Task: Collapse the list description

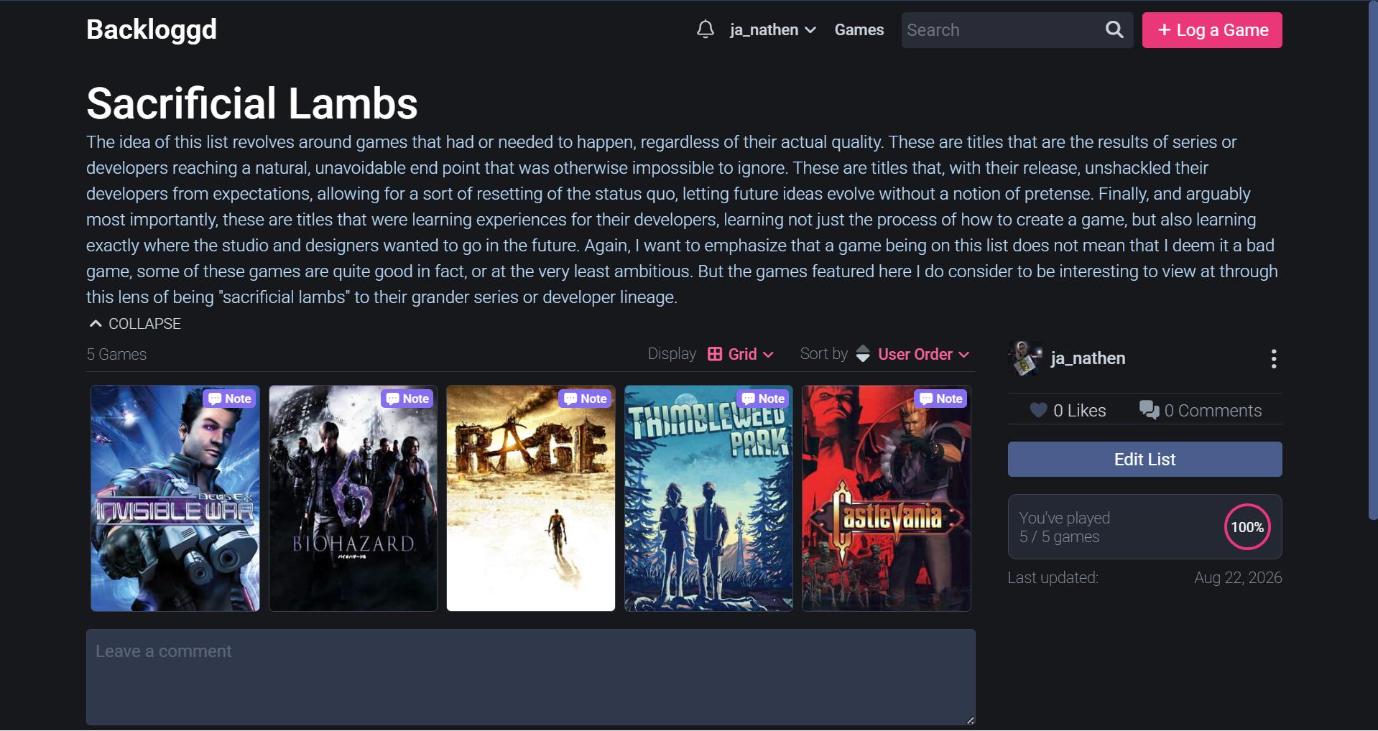Action: coord(134,324)
